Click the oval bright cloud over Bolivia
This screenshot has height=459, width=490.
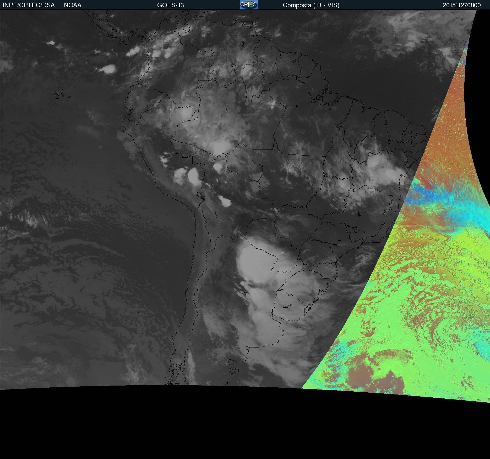coord(225,202)
